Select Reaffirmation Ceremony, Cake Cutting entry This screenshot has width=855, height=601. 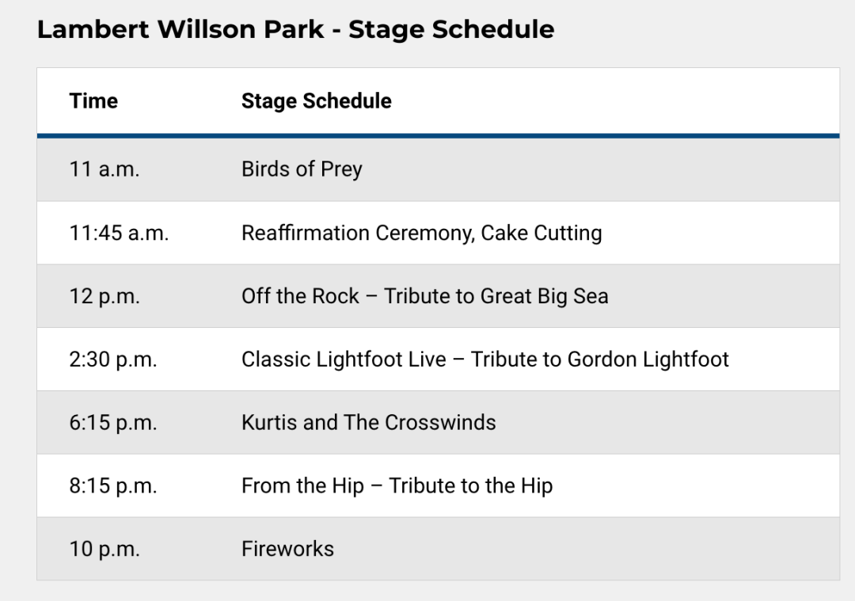(421, 233)
